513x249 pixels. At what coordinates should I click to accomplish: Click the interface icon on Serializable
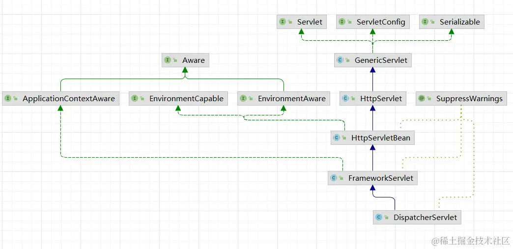click(425, 22)
